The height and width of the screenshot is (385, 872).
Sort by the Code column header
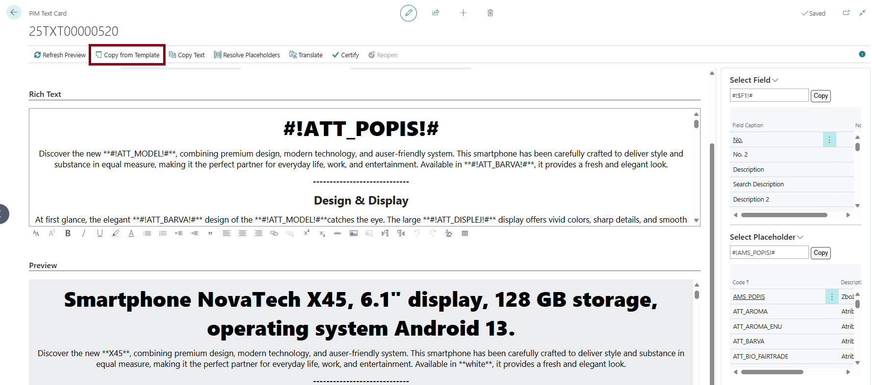coord(741,282)
